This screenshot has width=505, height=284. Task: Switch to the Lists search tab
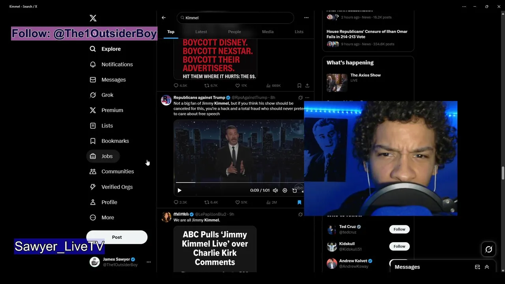(299, 32)
